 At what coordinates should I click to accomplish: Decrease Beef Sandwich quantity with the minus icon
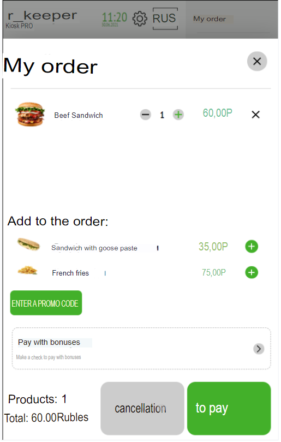(x=146, y=115)
